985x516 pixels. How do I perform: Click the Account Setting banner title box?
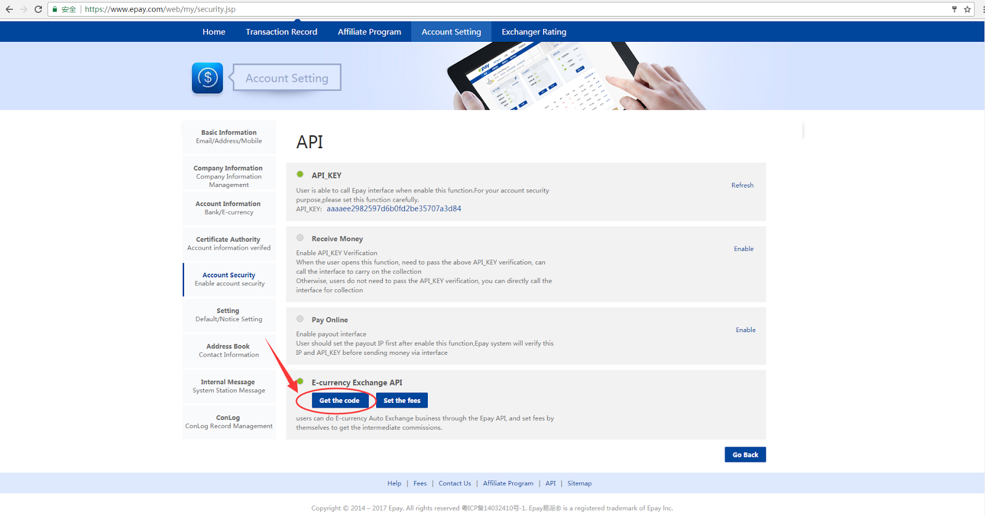tap(287, 77)
